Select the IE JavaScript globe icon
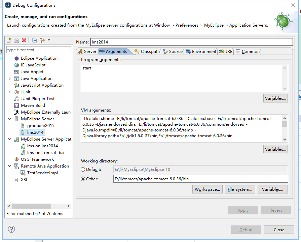Image resolution: width=301 pixels, height=242 pixels. [17, 65]
